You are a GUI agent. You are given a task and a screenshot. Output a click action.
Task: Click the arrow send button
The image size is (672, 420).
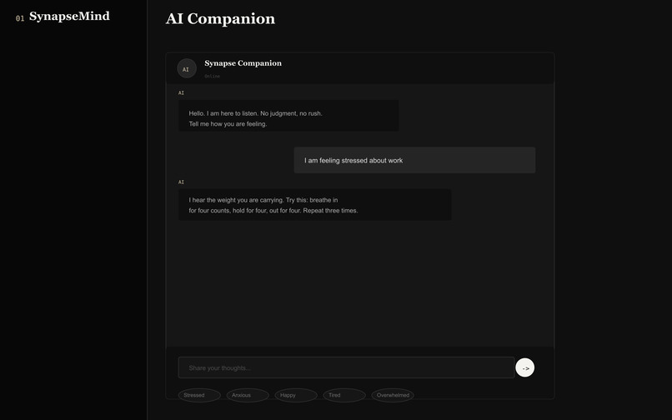tap(524, 367)
